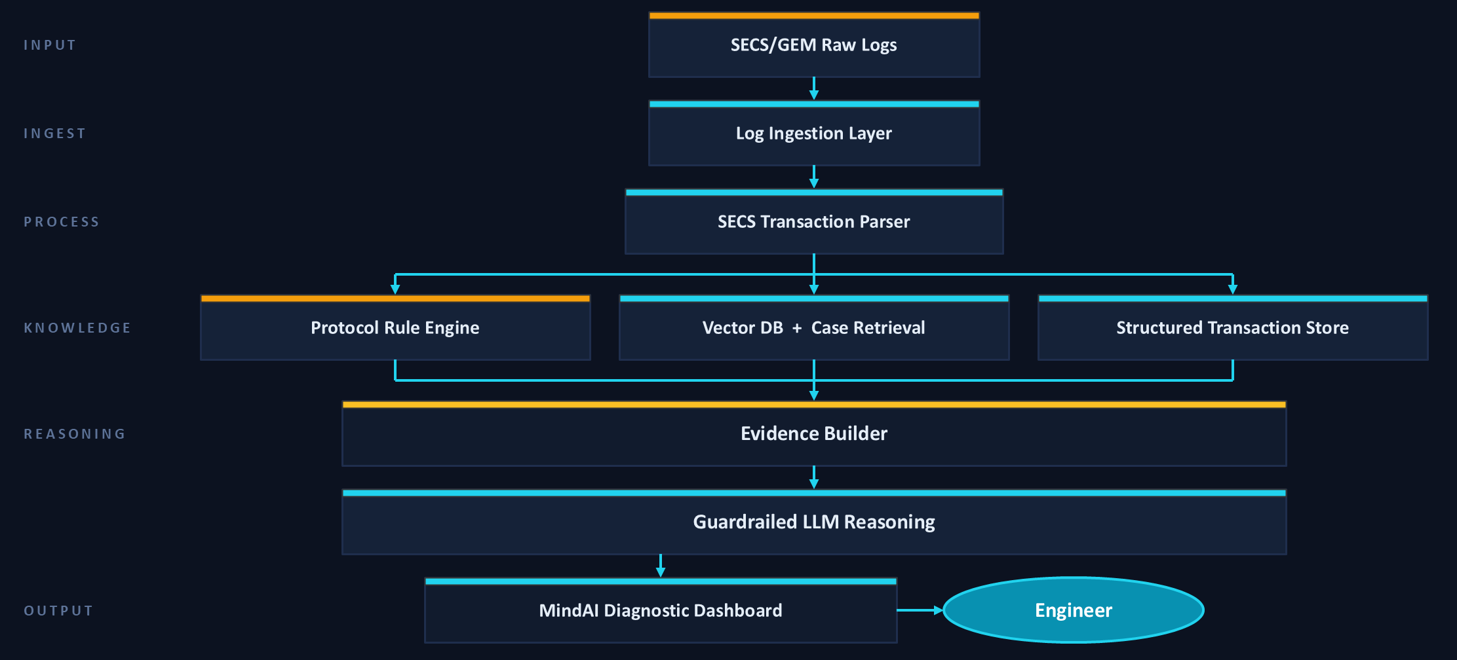Click the Vector DB + Case Retrieval node

click(x=814, y=327)
